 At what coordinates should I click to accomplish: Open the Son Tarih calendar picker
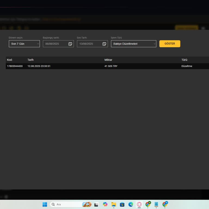(x=104, y=44)
